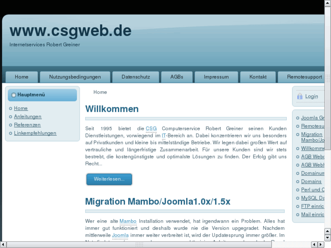The width and height of the screenshot is (331, 248).
Task: Click the Weiterlesen... button
Action: pyautogui.click(x=109, y=179)
